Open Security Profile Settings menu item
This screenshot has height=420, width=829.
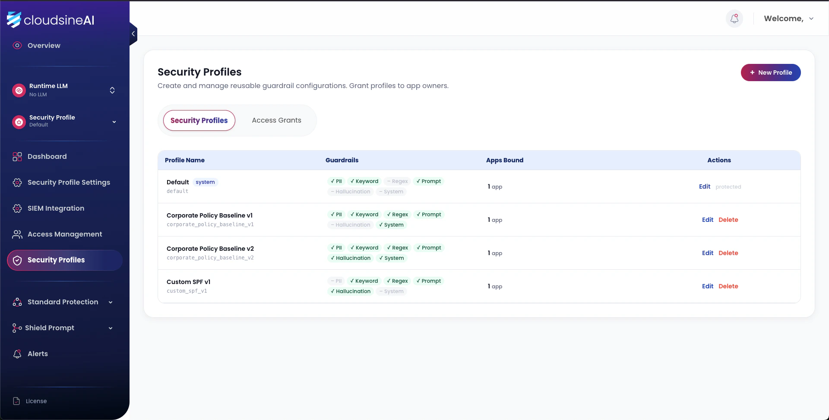(69, 182)
